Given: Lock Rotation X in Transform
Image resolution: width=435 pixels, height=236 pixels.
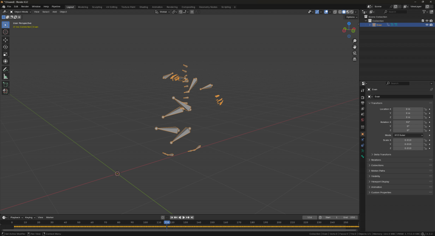Looking at the screenshot, I should coord(425,122).
